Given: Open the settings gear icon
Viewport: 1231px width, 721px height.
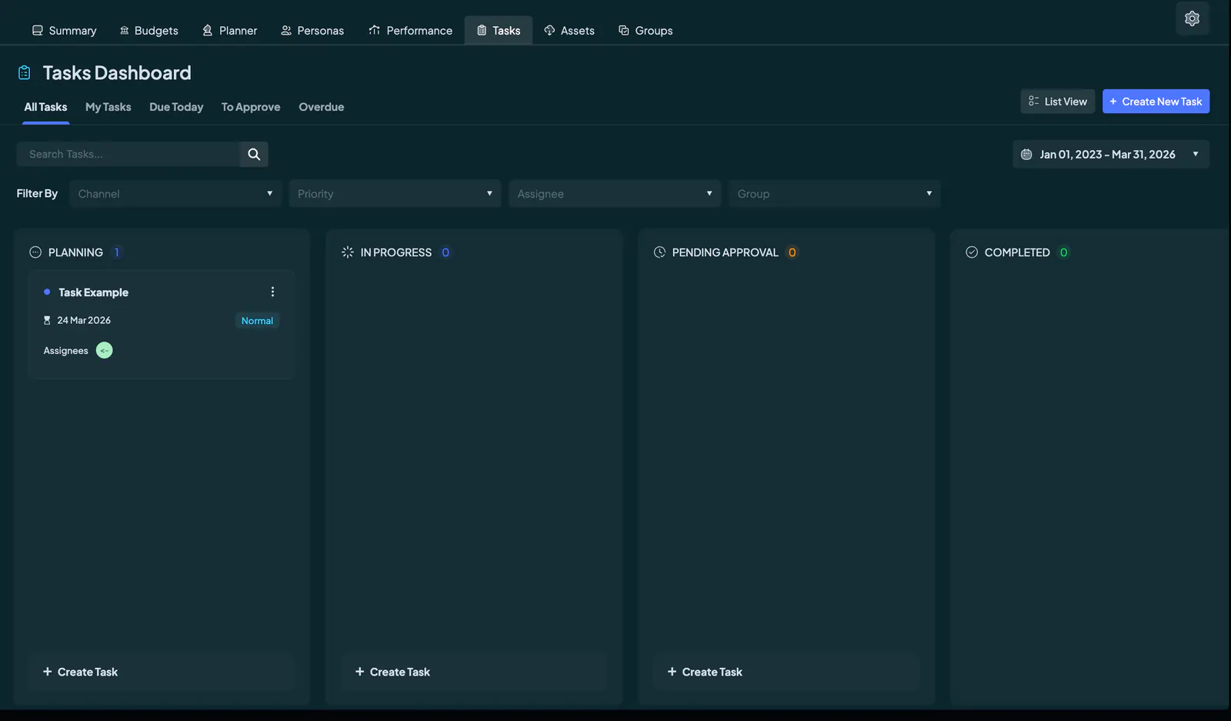Looking at the screenshot, I should [1192, 18].
